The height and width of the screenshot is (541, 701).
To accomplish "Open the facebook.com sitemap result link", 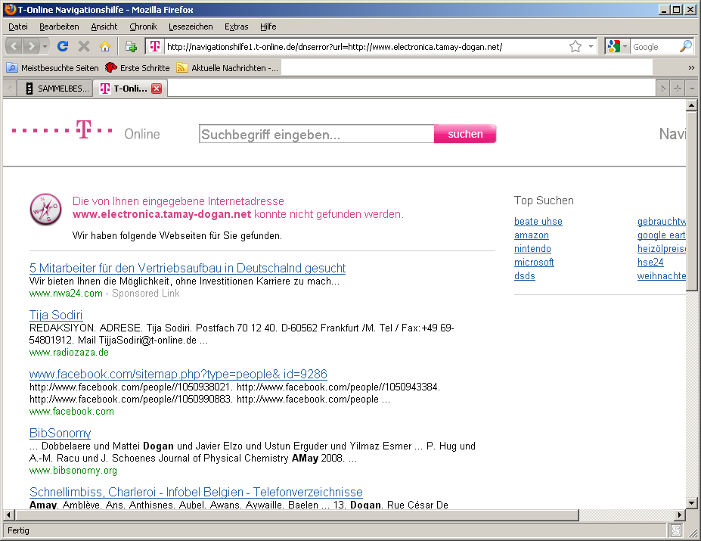I will coord(178,374).
